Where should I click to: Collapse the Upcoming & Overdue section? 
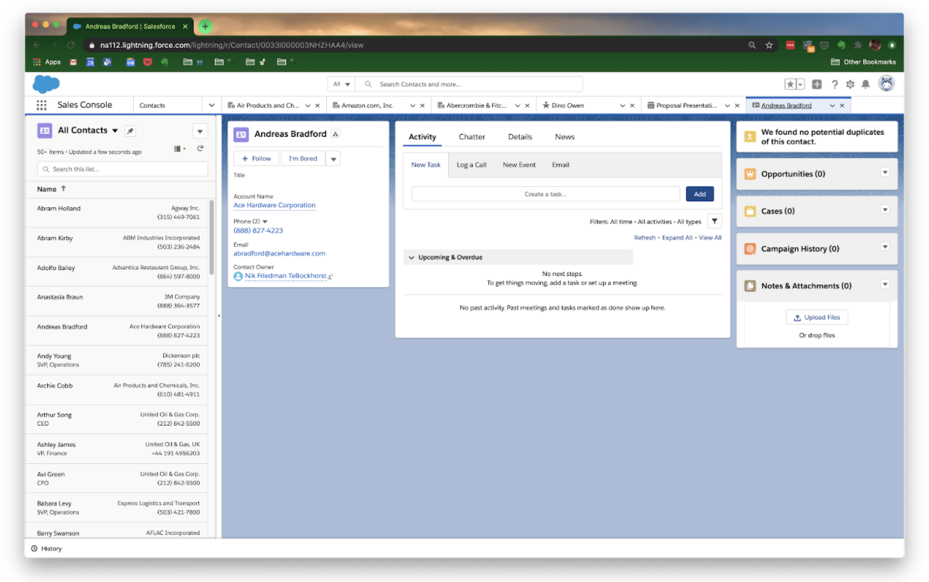pos(411,257)
